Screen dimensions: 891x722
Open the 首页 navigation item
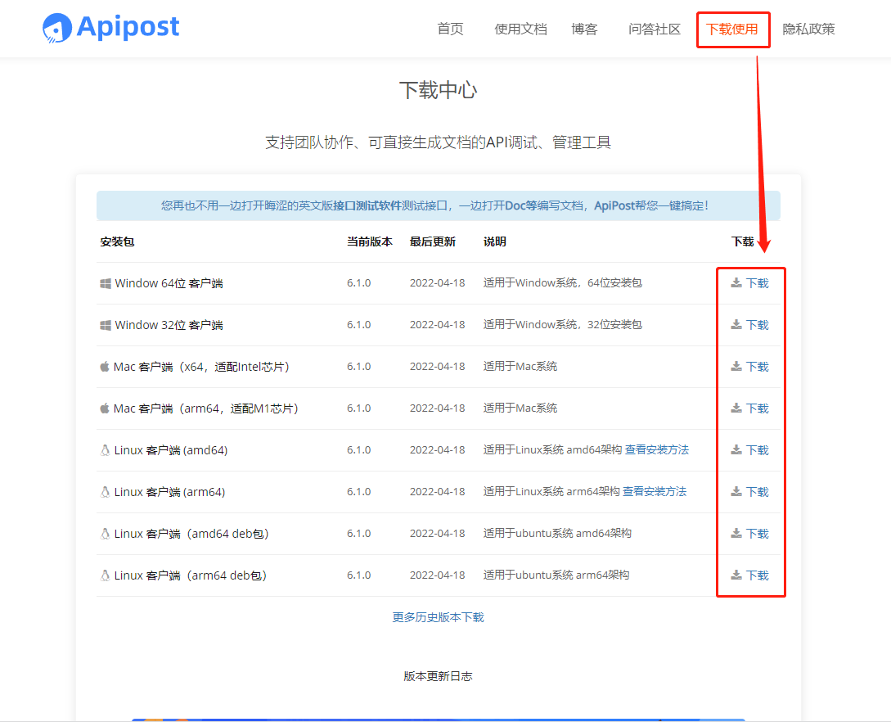(450, 29)
